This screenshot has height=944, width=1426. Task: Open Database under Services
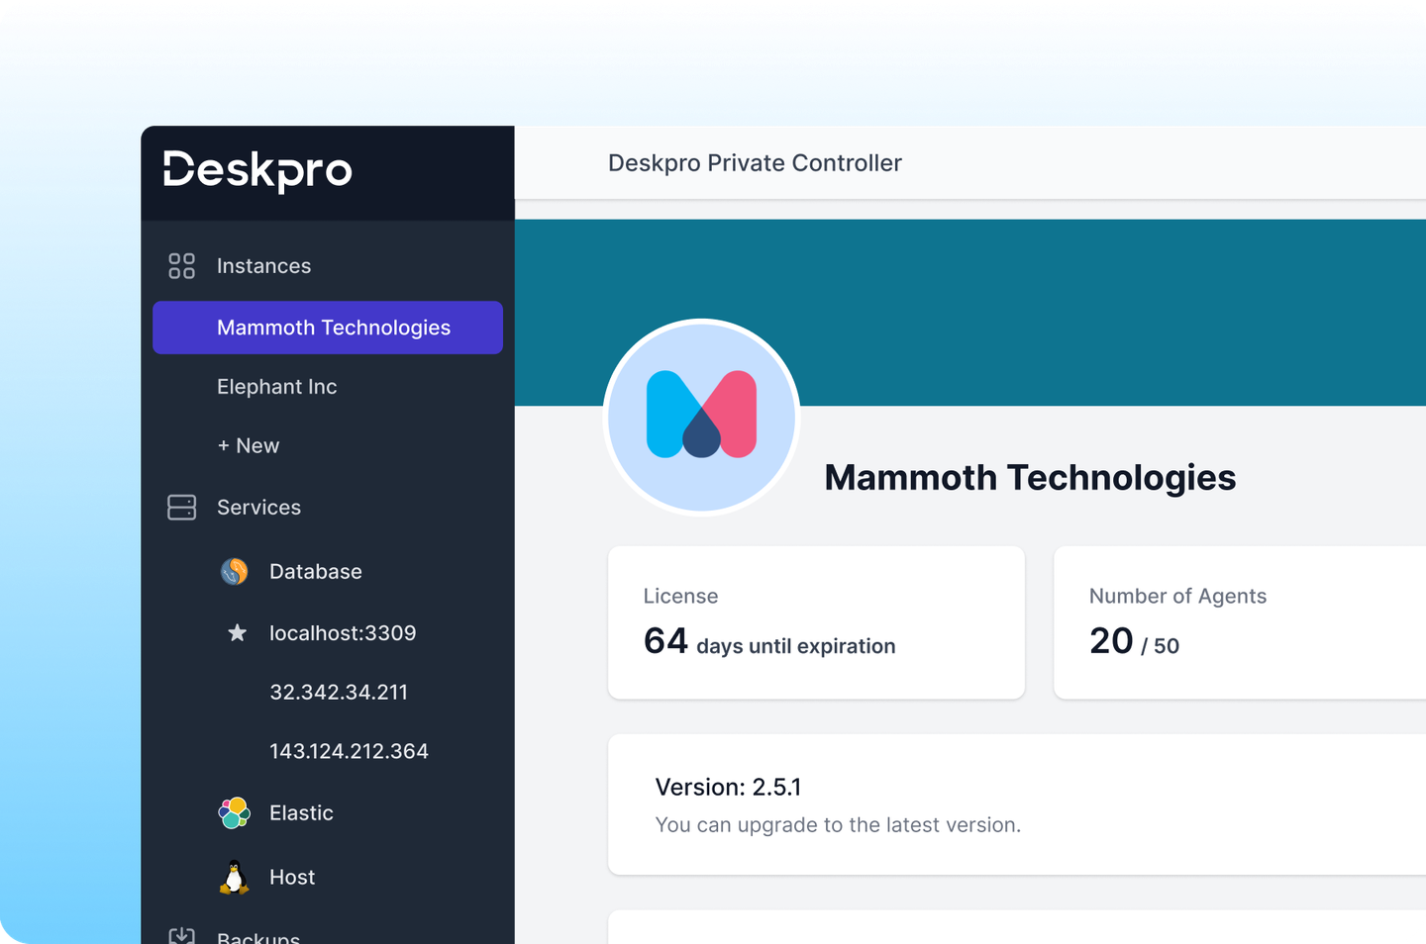pyautogui.click(x=316, y=571)
